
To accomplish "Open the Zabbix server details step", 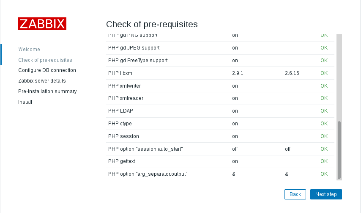I will point(42,81).
